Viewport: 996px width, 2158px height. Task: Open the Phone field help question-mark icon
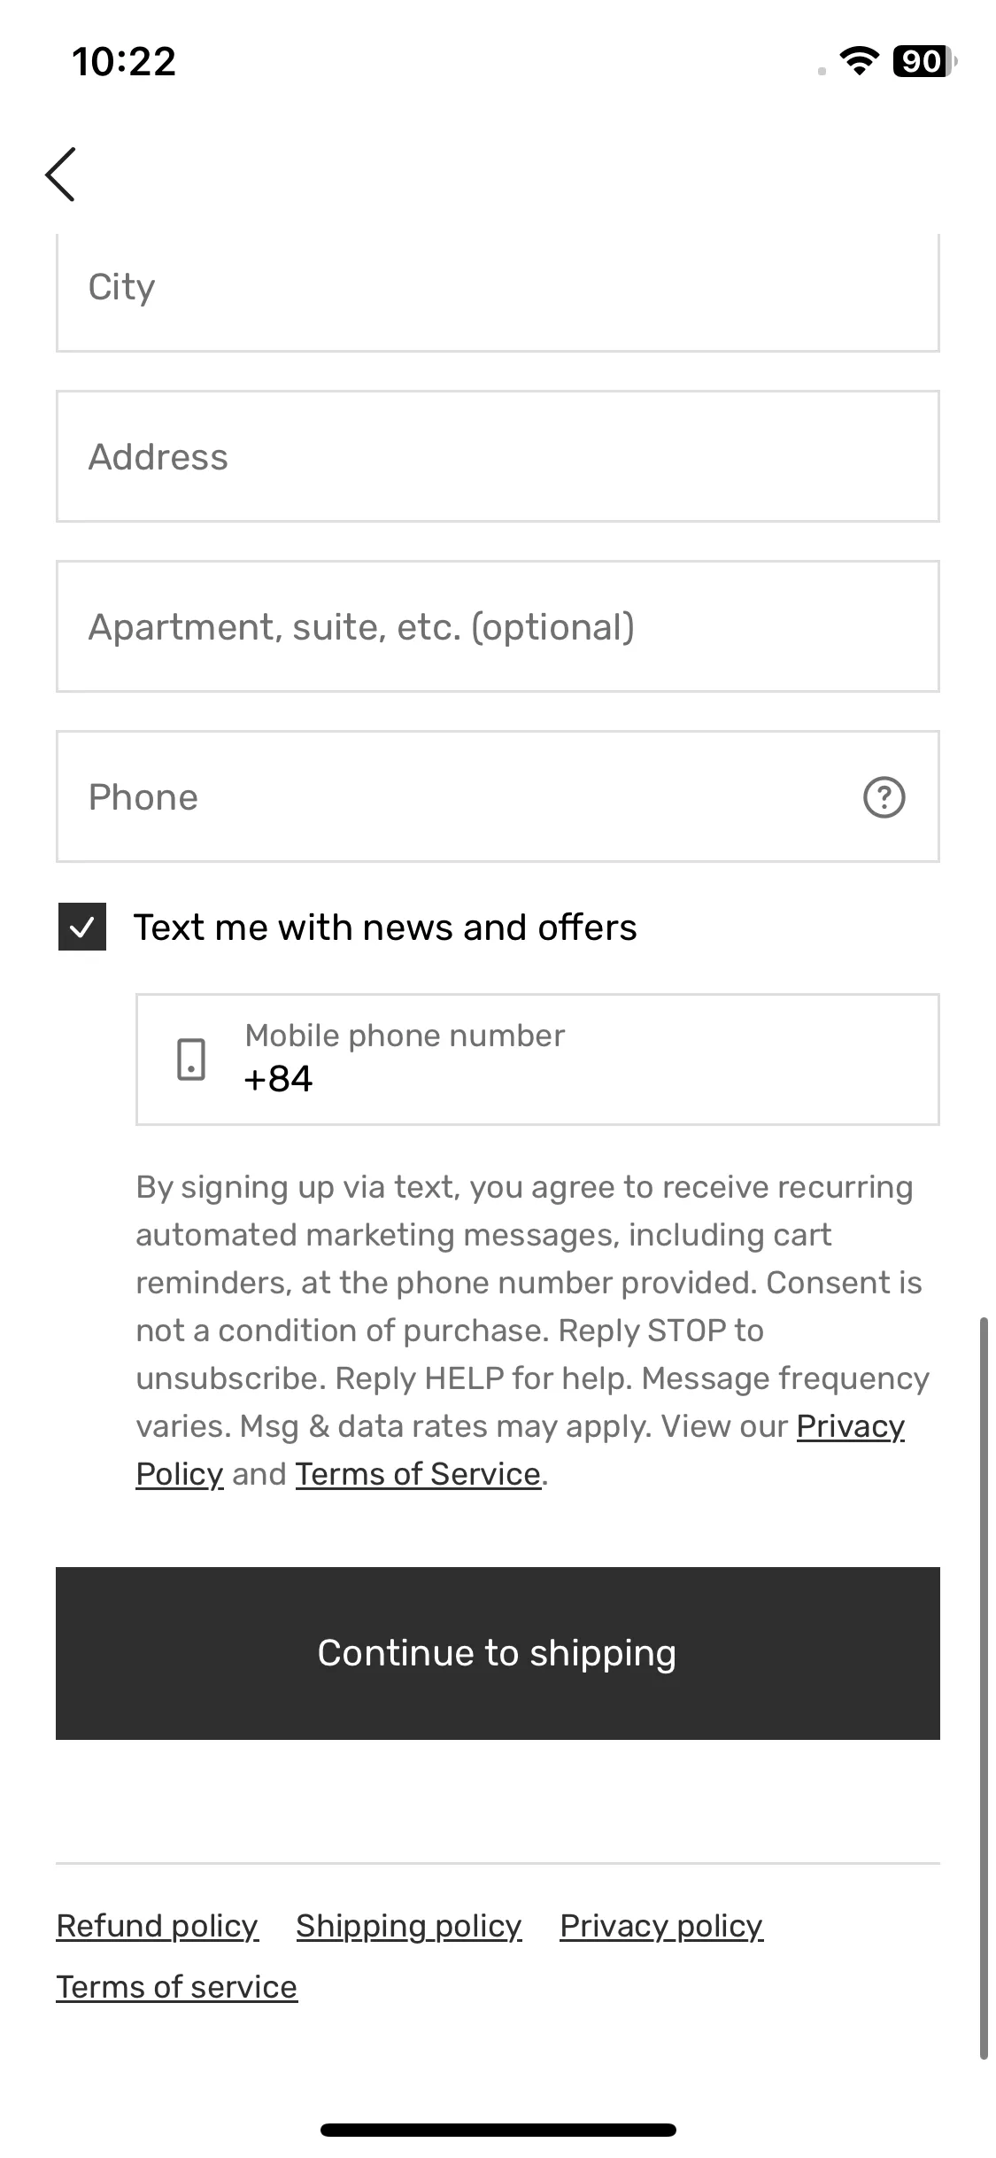pyautogui.click(x=883, y=797)
